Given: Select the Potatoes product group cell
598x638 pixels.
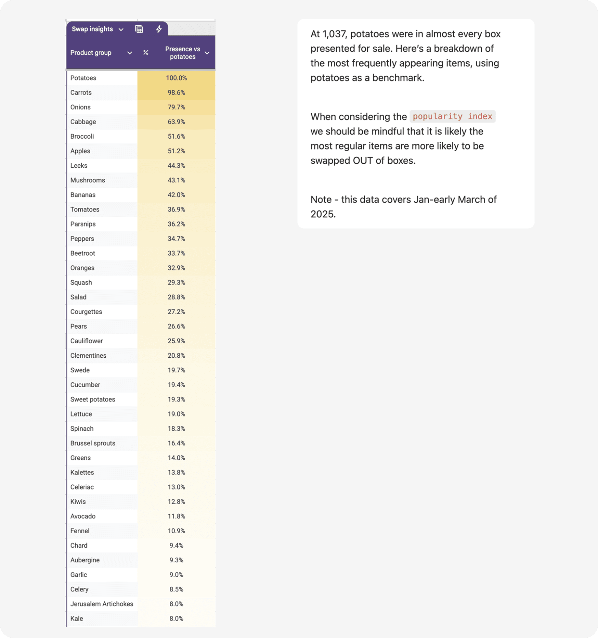Looking at the screenshot, I should coord(83,78).
